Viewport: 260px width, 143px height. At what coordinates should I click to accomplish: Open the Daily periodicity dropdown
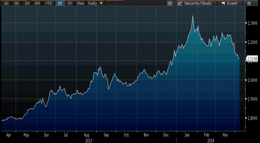(x=96, y=3)
